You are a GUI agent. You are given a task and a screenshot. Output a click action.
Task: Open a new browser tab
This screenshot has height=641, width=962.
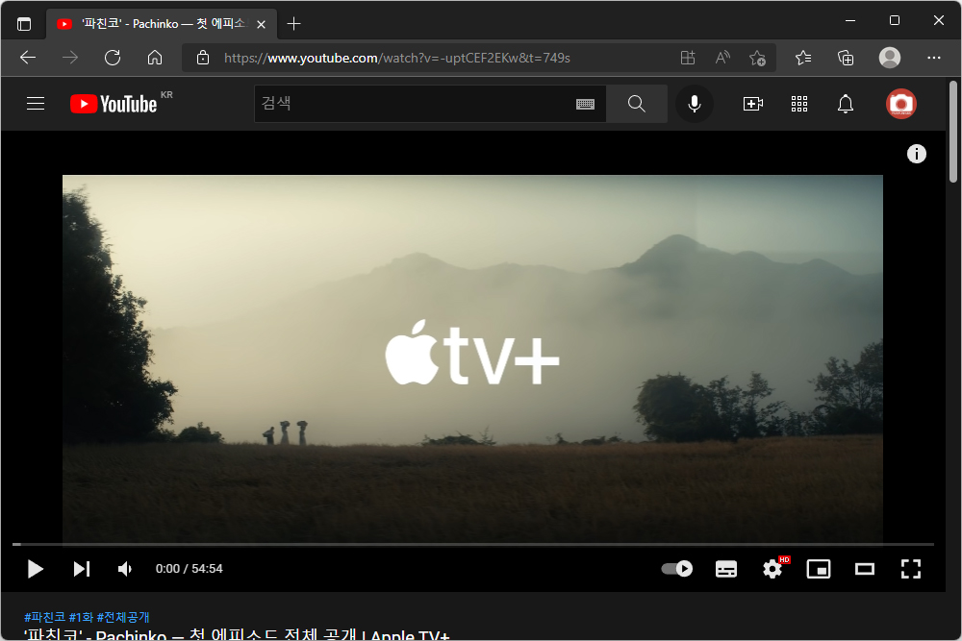293,24
